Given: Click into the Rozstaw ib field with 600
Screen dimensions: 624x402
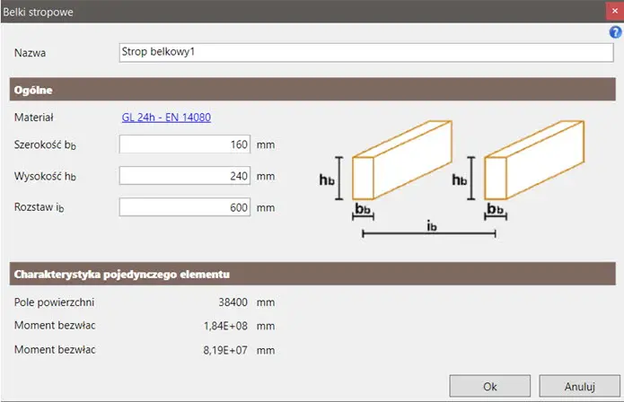Looking at the screenshot, I should [x=185, y=207].
